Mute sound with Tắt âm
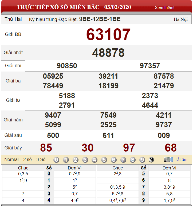193x206 pixels. [x=181, y=160]
